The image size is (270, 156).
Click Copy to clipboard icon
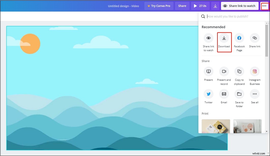239,71
